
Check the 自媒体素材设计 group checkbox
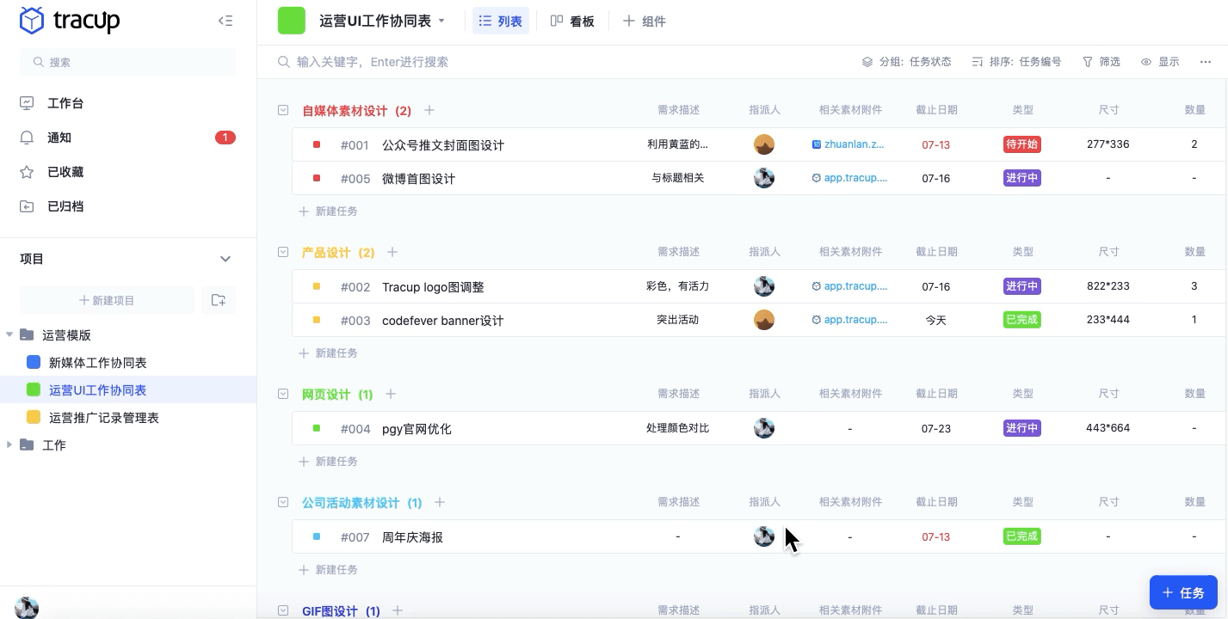283,110
